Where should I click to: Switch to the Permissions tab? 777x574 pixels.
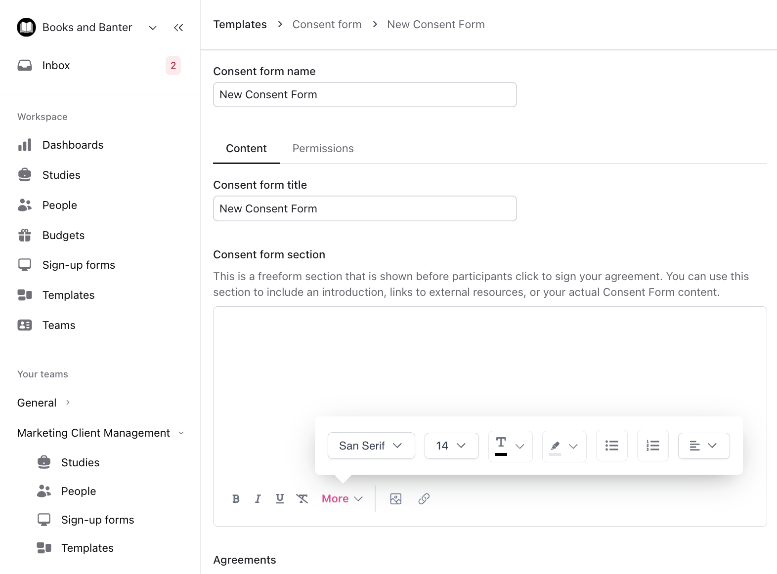point(323,149)
